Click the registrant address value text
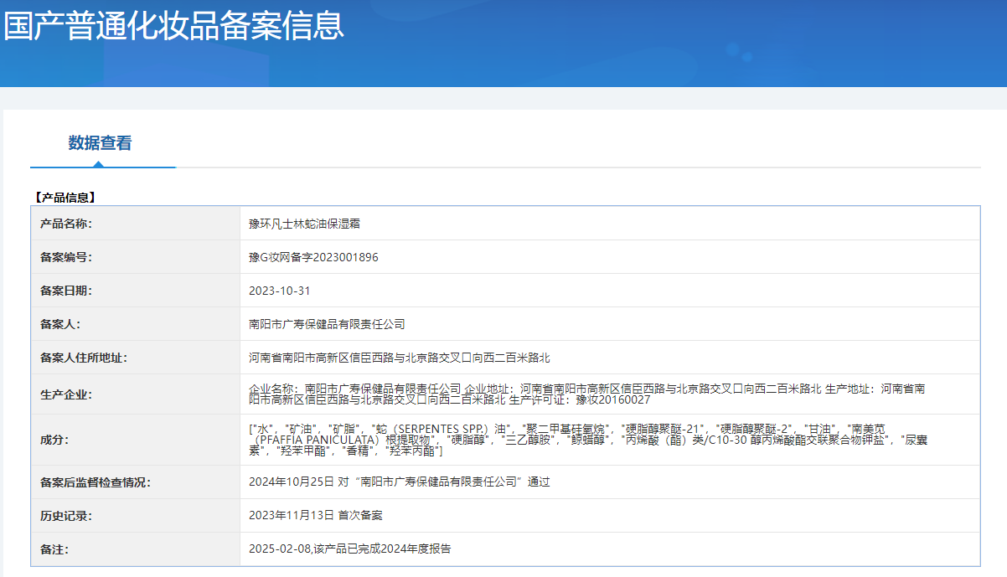This screenshot has width=1007, height=577. click(399, 358)
